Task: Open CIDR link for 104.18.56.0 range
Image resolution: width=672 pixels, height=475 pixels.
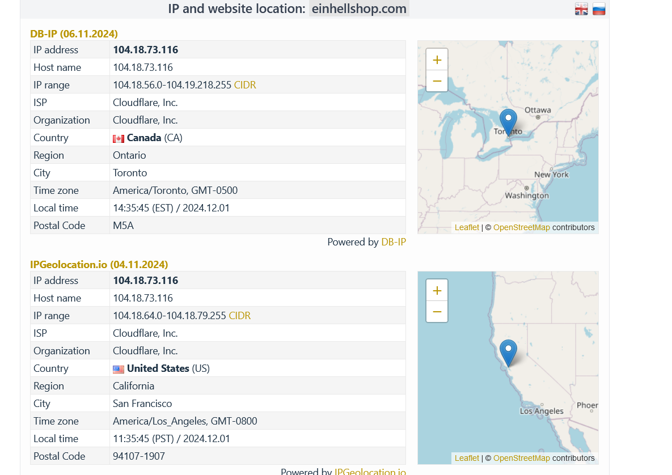Action: coord(245,85)
